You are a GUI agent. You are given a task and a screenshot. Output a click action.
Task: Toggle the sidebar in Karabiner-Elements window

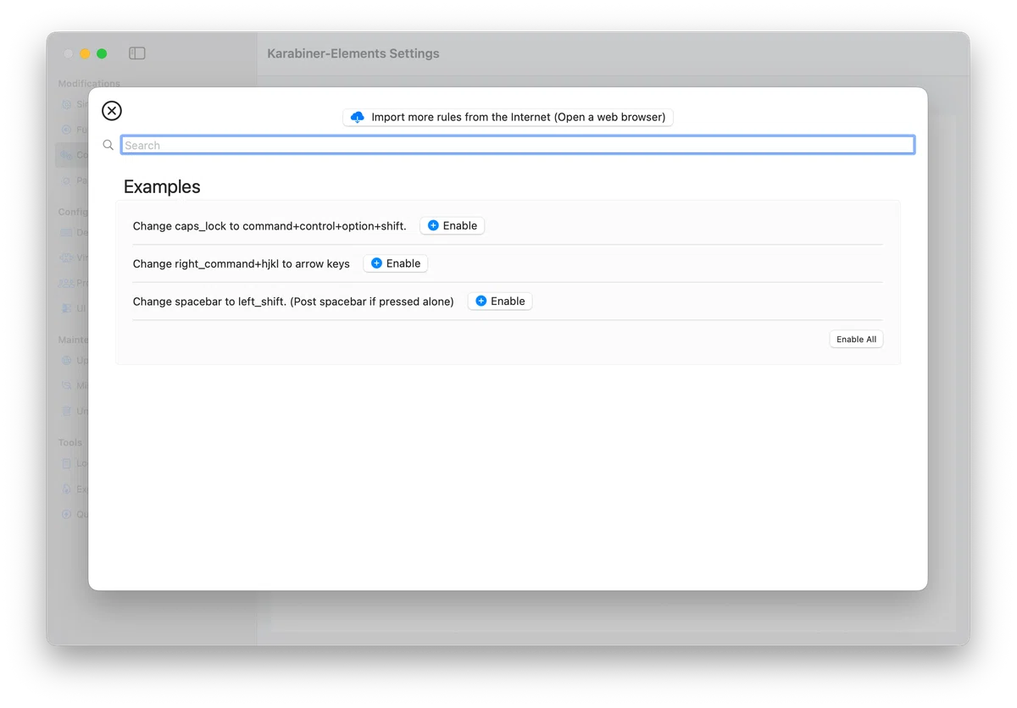pyautogui.click(x=137, y=53)
